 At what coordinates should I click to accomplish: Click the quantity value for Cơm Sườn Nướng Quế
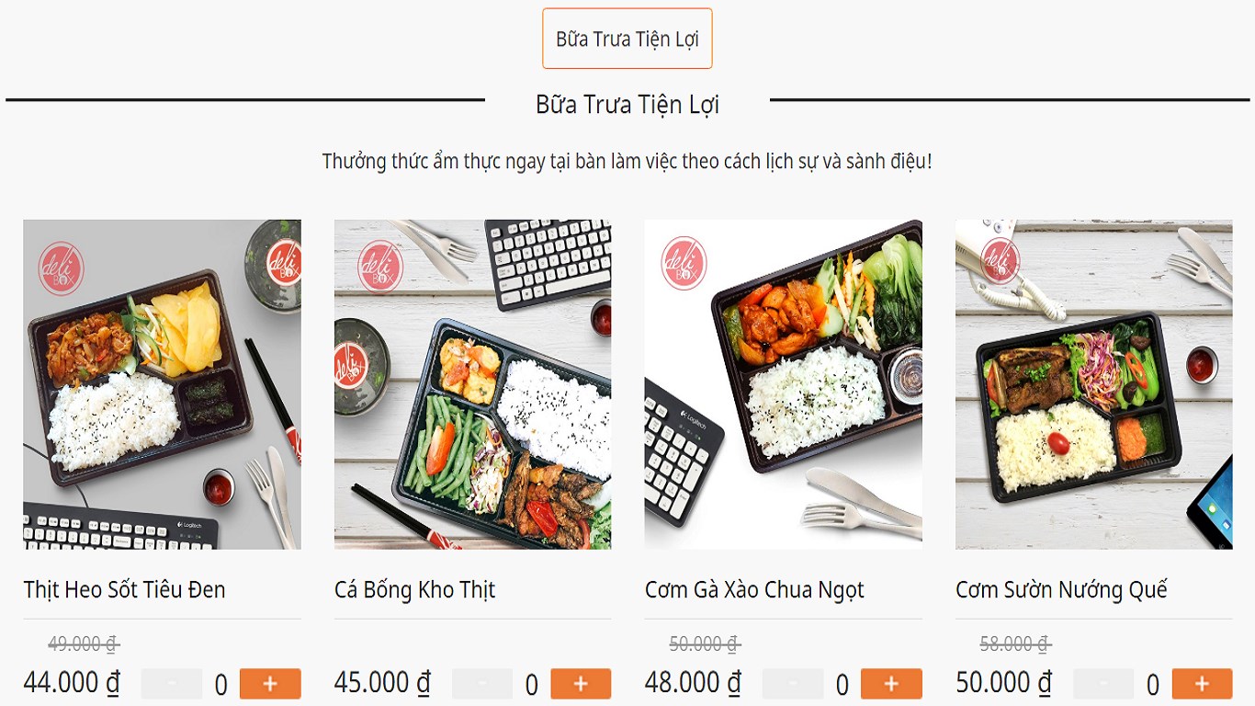pos(1152,685)
